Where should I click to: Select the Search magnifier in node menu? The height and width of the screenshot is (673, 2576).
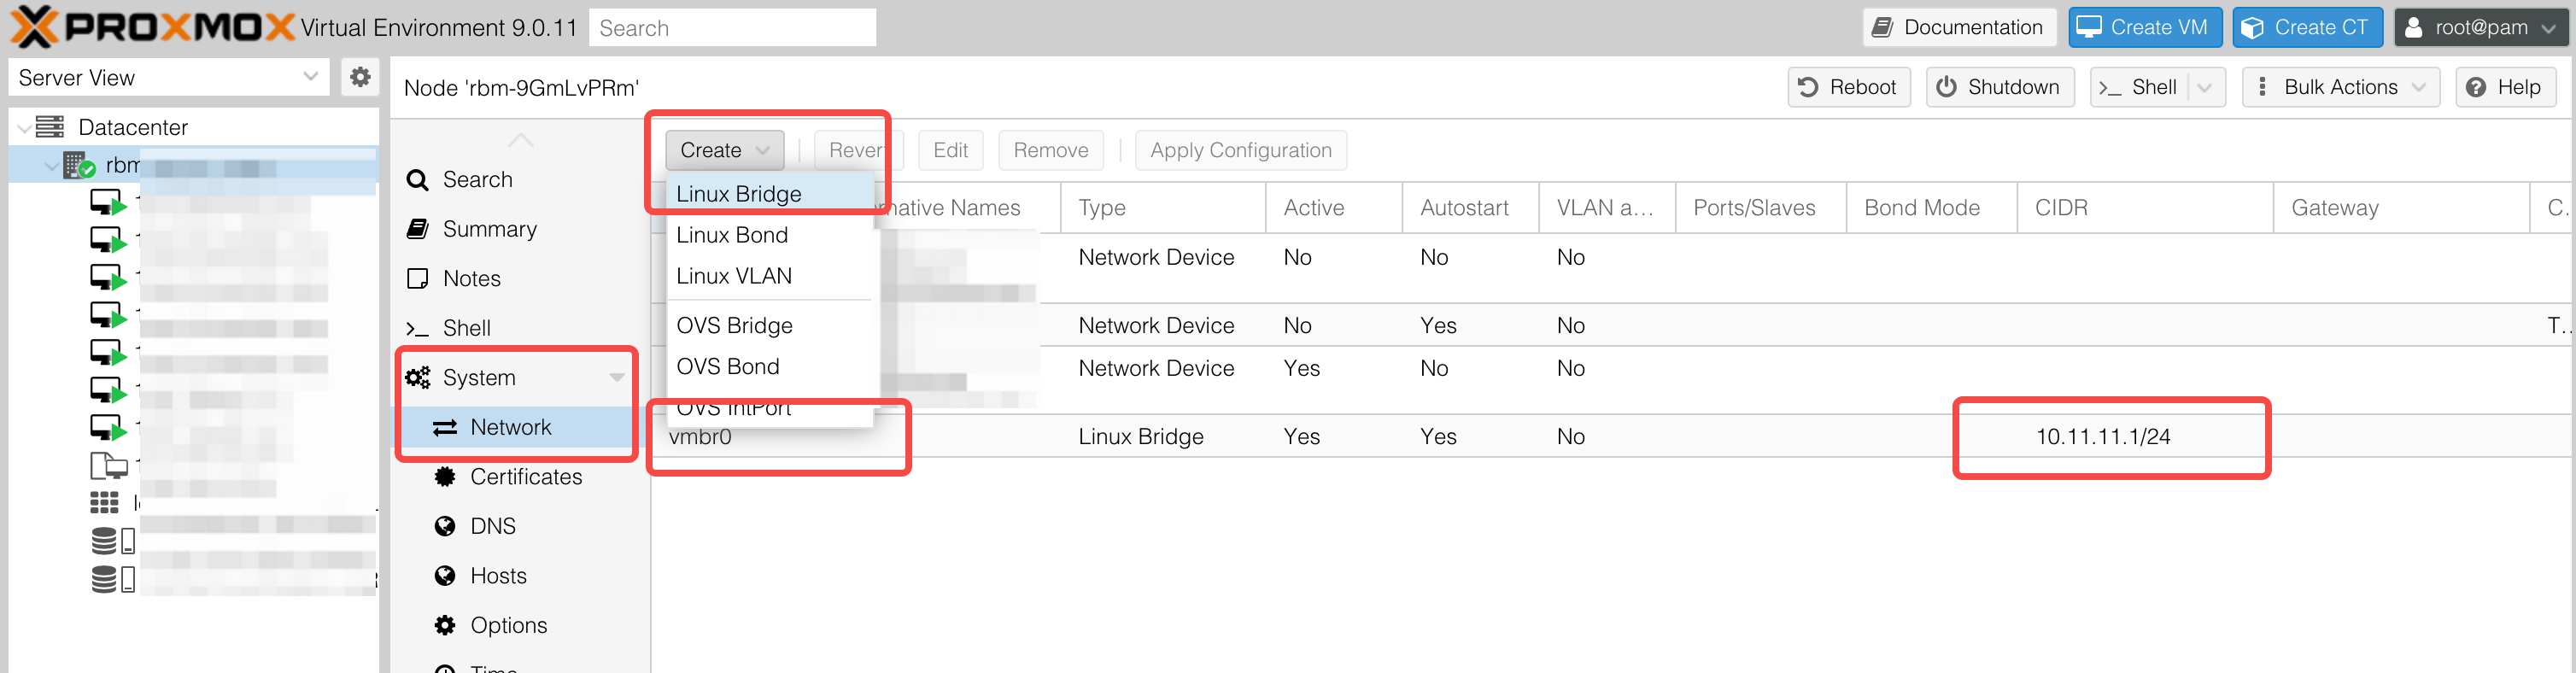pos(418,180)
